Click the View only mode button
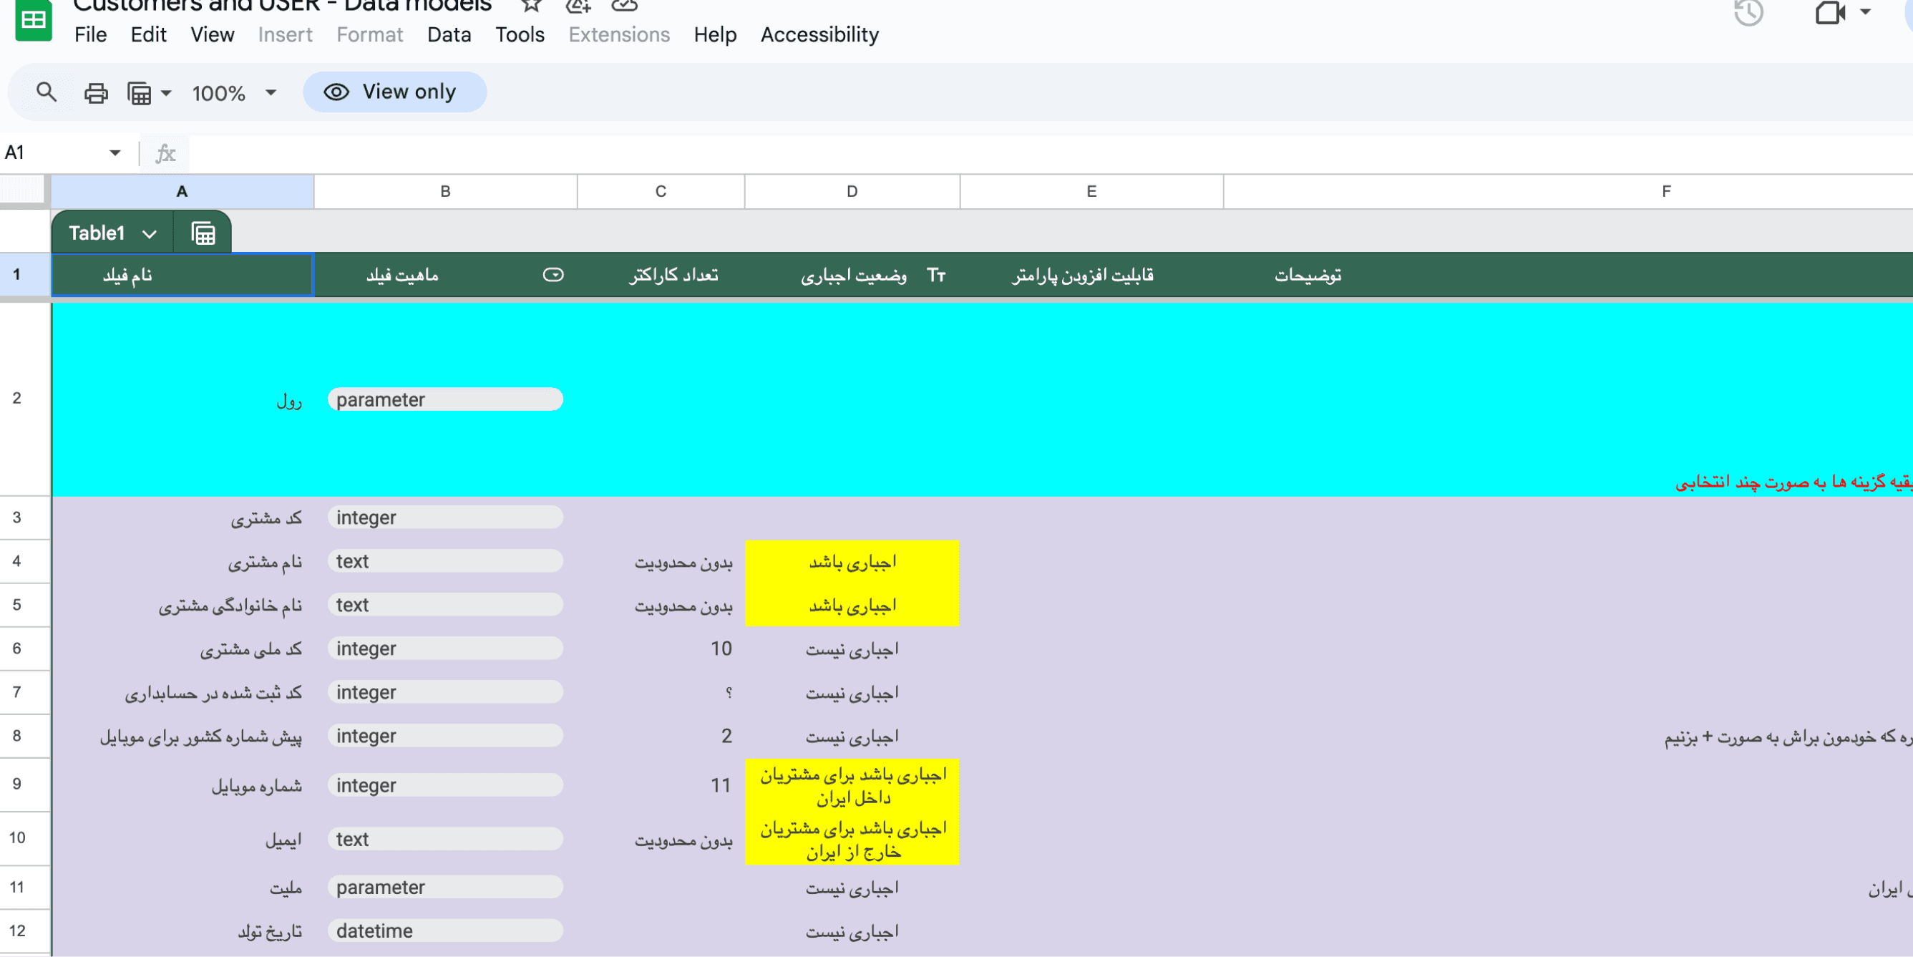The width and height of the screenshot is (1913, 957). click(394, 92)
